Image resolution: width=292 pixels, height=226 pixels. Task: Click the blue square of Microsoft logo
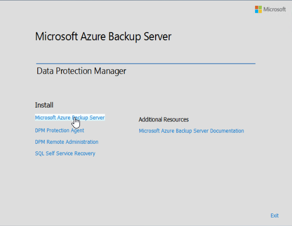pos(256,11)
